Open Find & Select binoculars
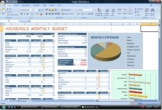Screen dimensions: 162x110 tap(152, 12)
